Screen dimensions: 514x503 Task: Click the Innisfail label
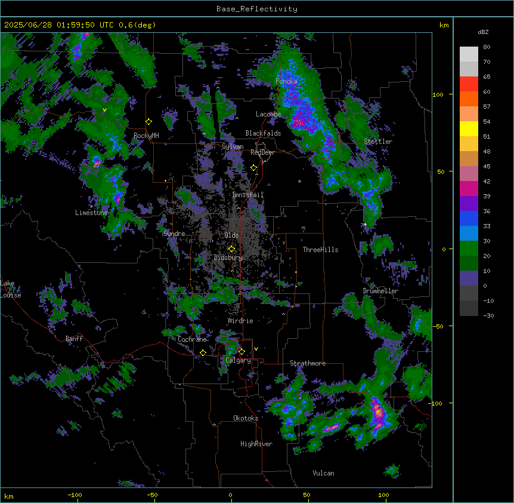[x=248, y=195]
